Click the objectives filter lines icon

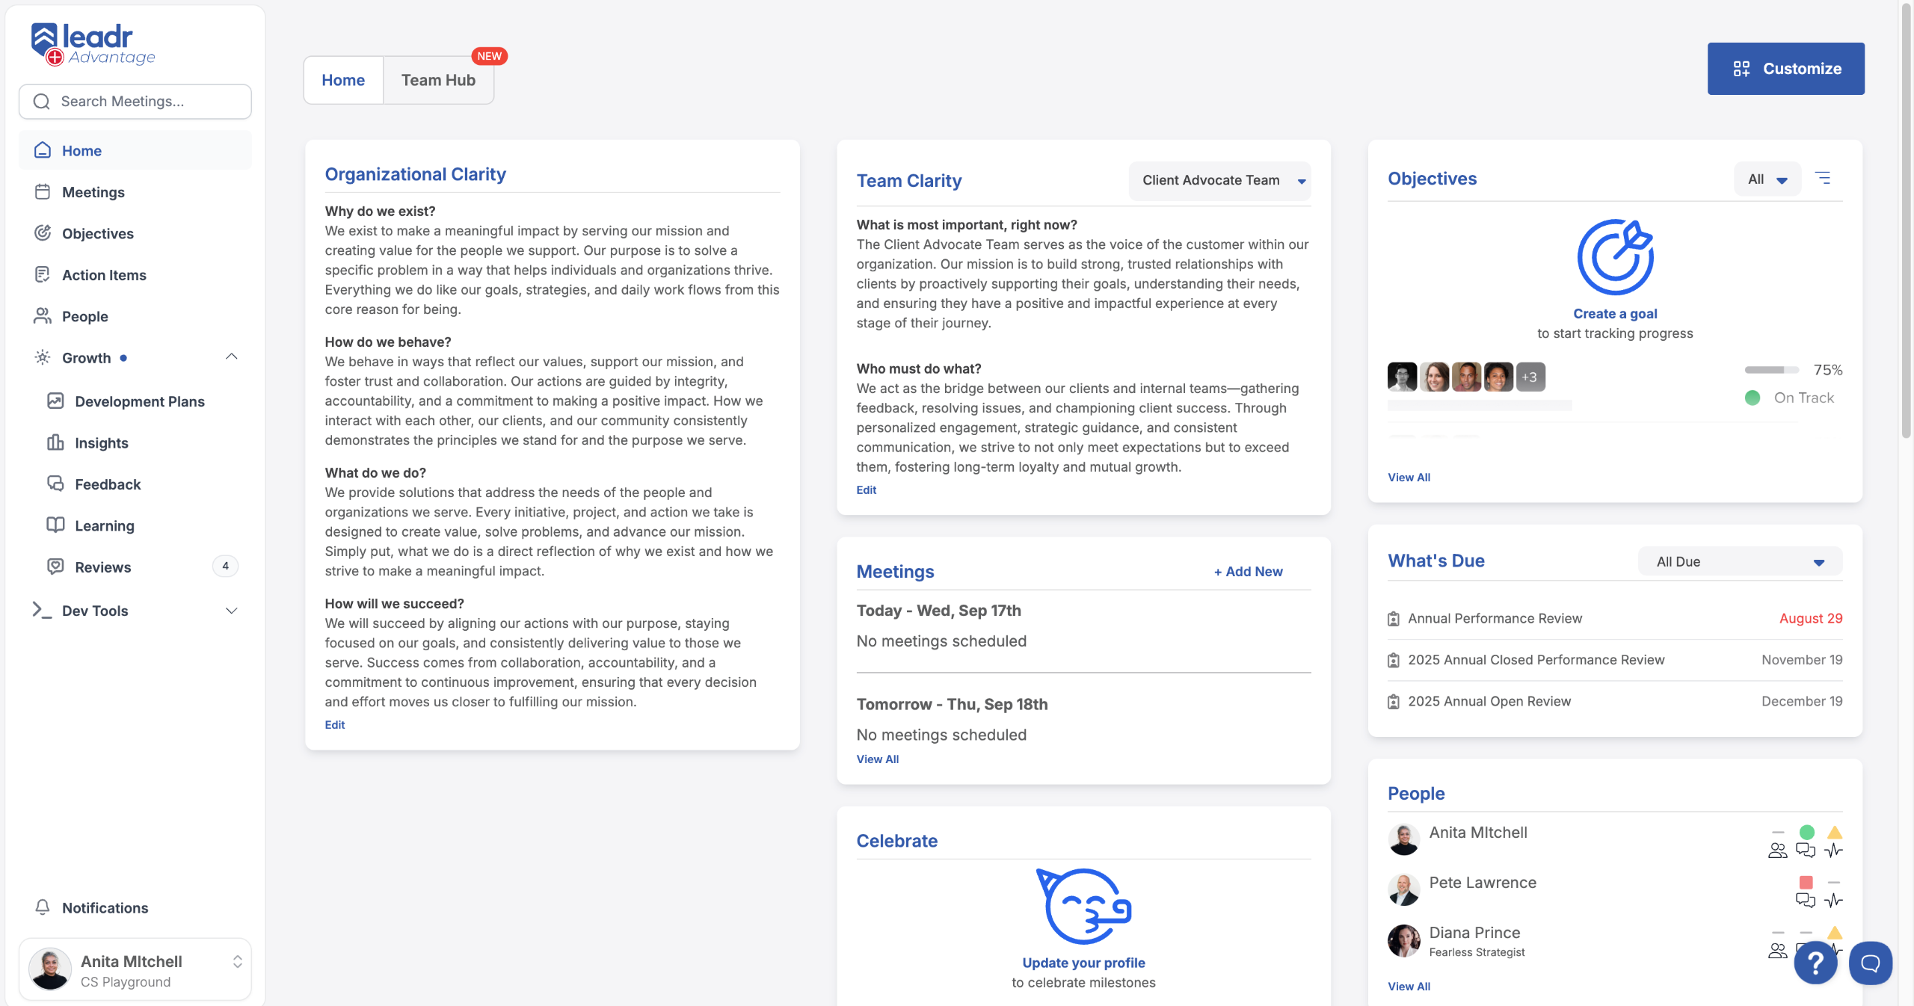pos(1823,179)
